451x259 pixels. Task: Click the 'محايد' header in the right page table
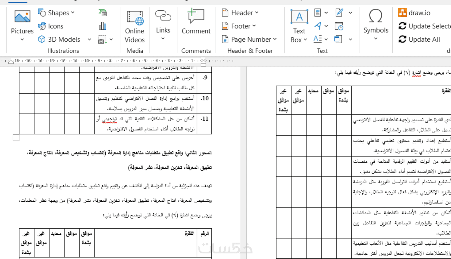tap(313, 91)
